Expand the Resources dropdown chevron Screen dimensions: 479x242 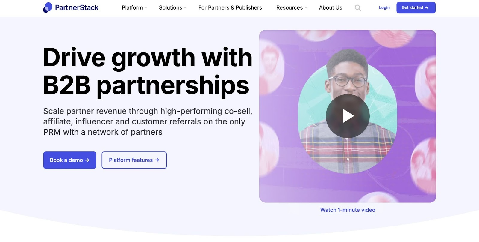click(306, 8)
